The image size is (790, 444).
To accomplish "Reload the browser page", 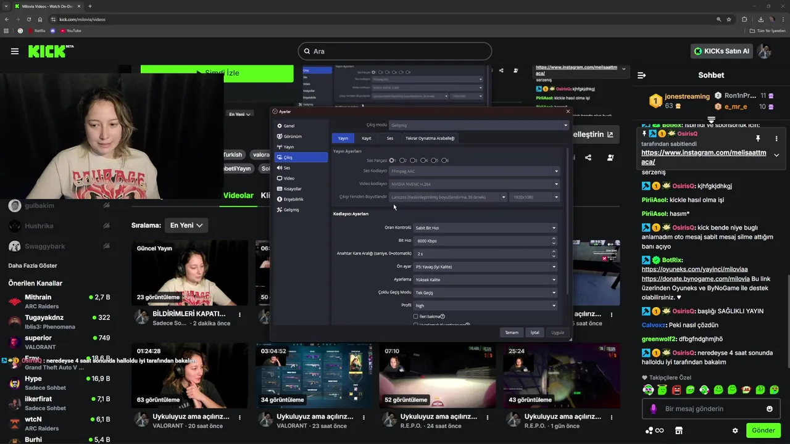I will coord(28,19).
